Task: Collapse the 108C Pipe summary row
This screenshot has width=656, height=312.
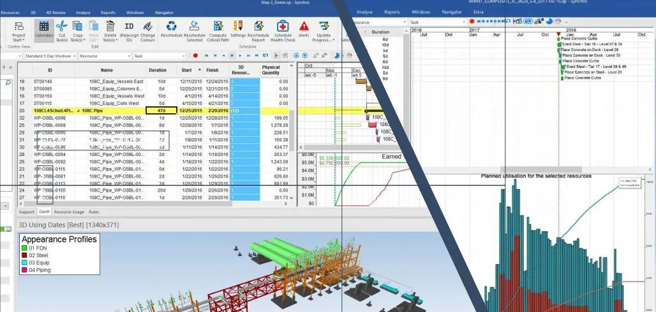Action: [78, 111]
